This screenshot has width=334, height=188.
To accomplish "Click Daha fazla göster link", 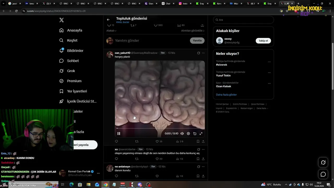I will (x=226, y=95).
